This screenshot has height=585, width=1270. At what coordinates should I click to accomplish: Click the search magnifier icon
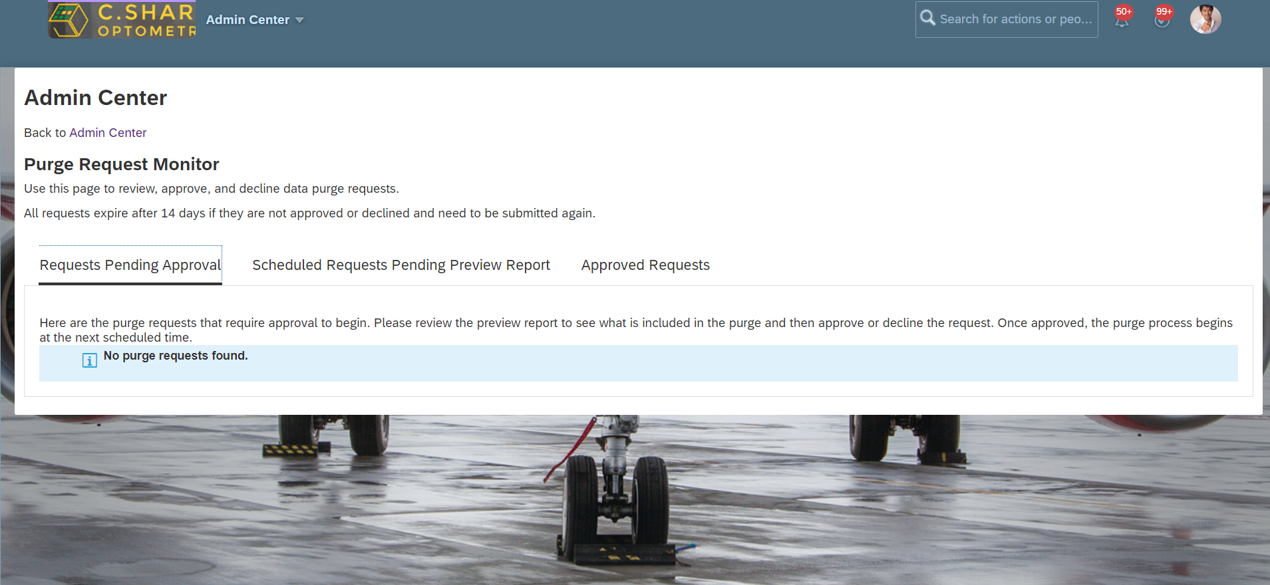[927, 18]
